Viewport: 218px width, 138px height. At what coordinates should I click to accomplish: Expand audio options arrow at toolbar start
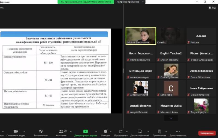tap(3, 131)
